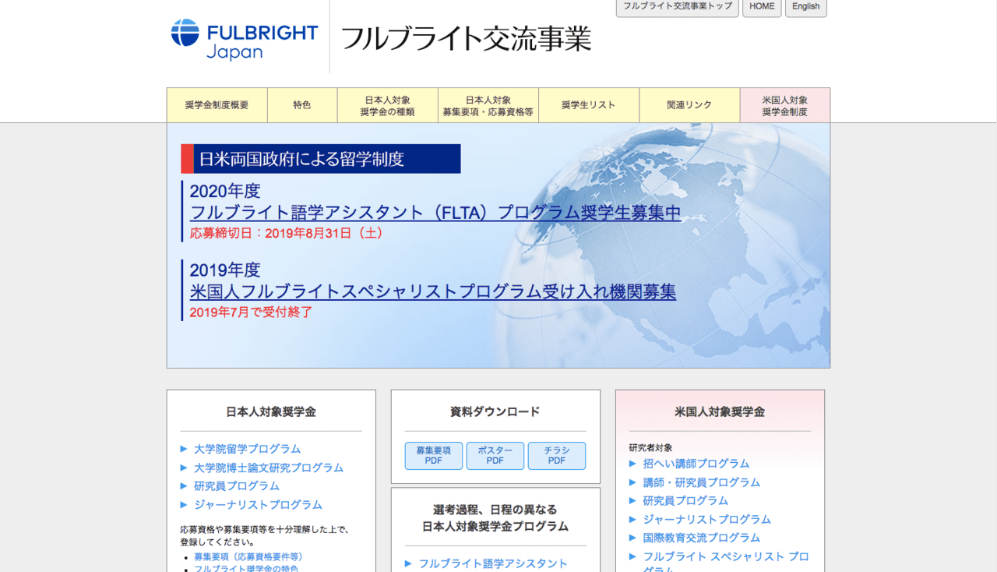Open 日本人対象 奨学金の種類 tab
The height and width of the screenshot is (572, 997).
(387, 105)
